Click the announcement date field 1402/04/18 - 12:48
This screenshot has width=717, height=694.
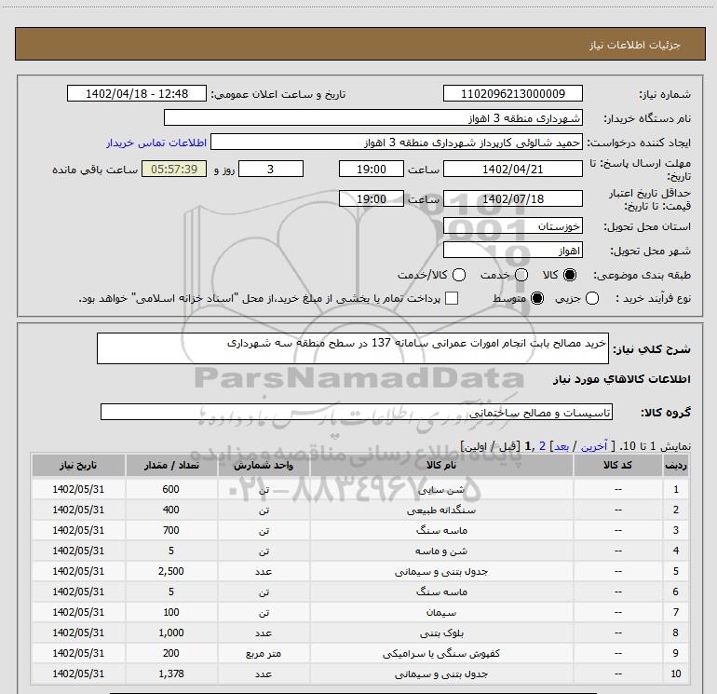point(137,93)
